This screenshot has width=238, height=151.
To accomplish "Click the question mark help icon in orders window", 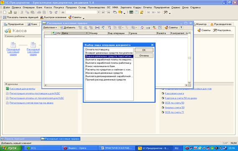I will click(x=181, y=28).
